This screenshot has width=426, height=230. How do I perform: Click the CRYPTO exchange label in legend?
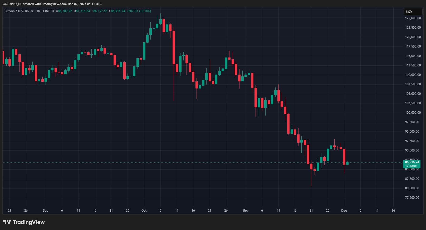[x=48, y=11]
